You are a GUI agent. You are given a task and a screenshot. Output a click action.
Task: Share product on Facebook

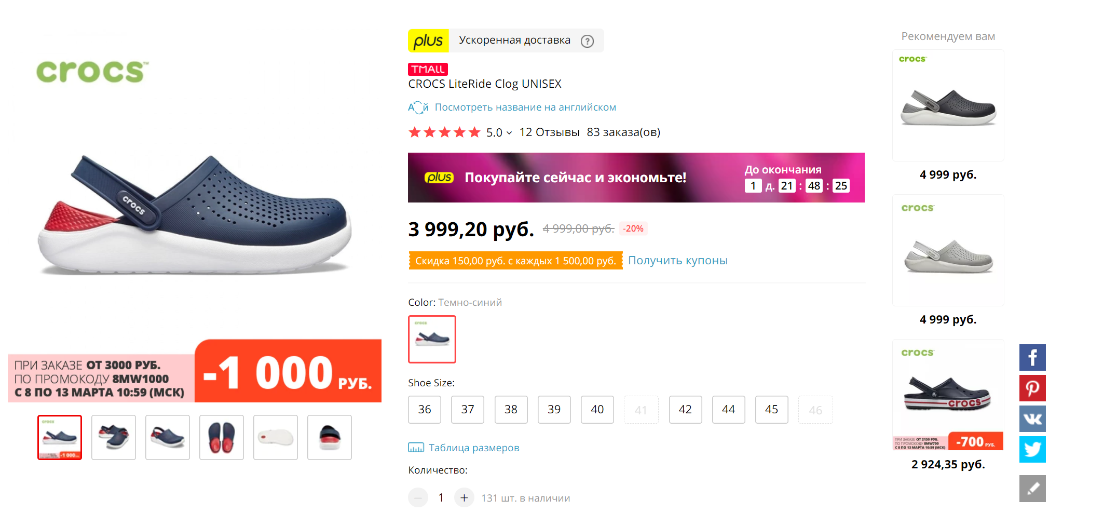(x=1032, y=357)
